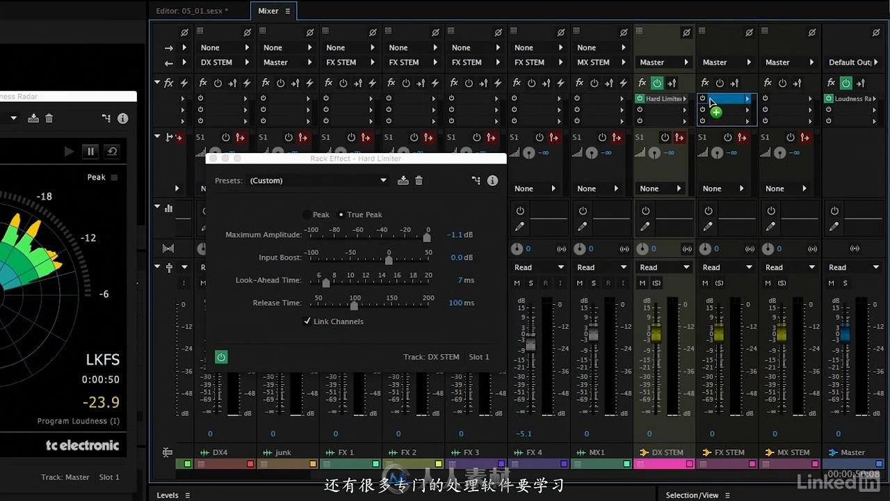The height and width of the screenshot is (501, 890).
Task: Delete preset trash in Loudness Radar window
Action: coord(49,118)
